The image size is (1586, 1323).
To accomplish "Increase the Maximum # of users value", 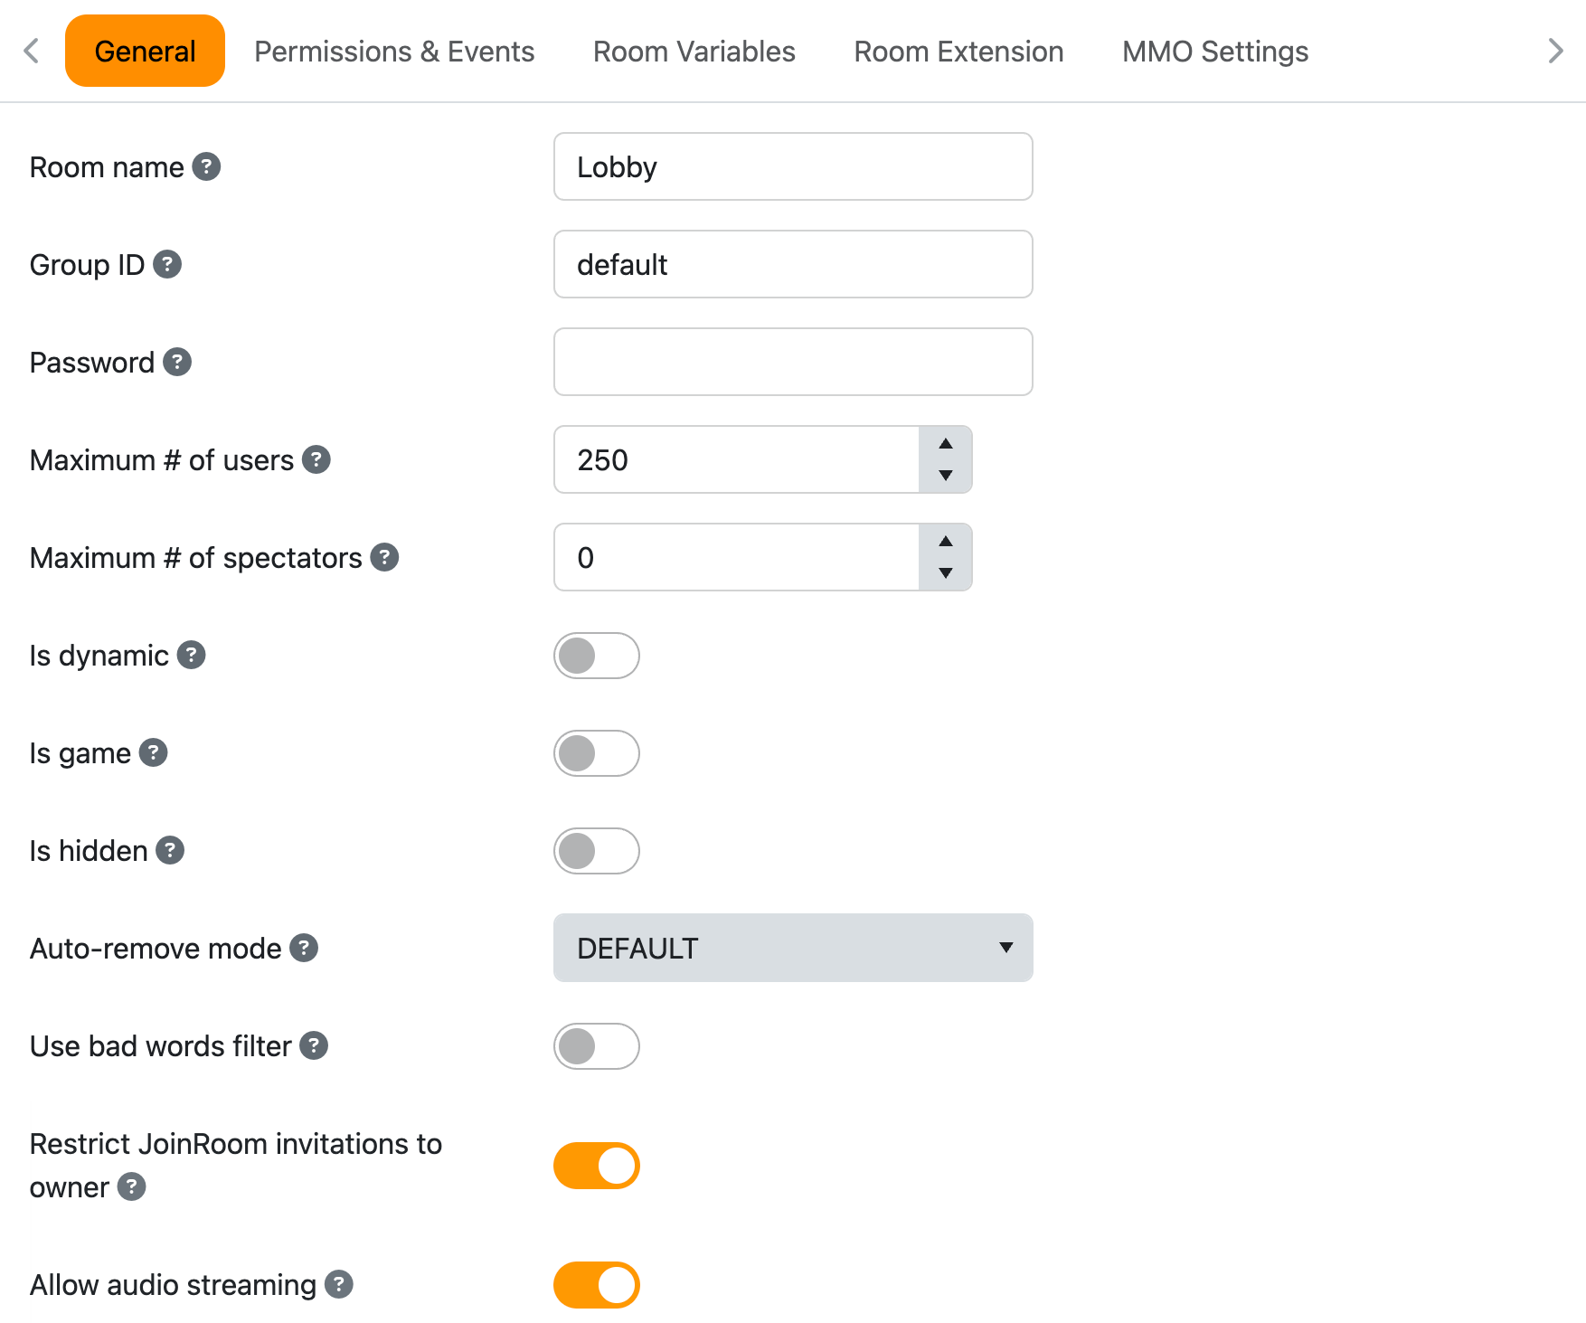I will [945, 444].
